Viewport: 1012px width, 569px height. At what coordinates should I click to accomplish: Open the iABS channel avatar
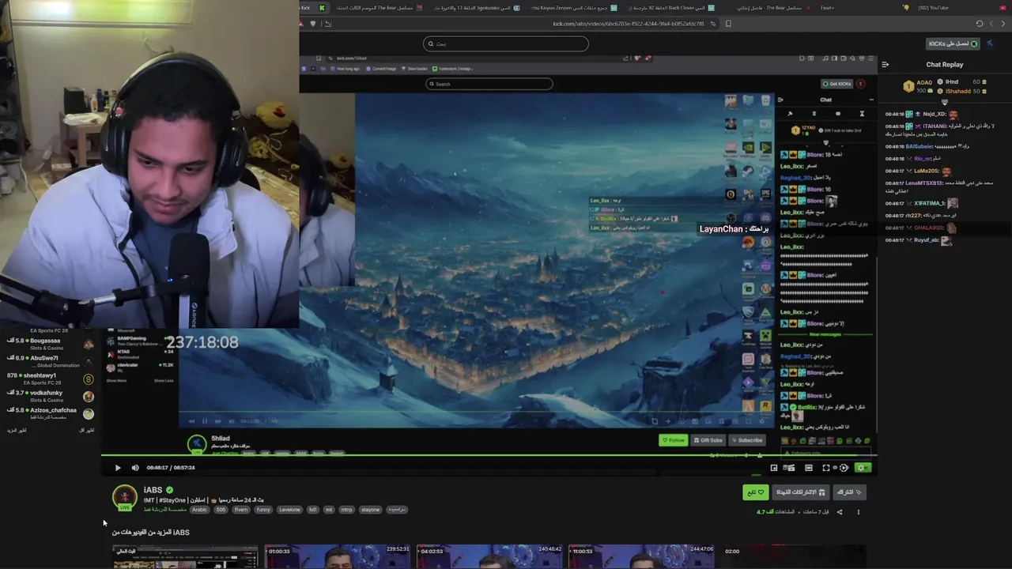[124, 497]
